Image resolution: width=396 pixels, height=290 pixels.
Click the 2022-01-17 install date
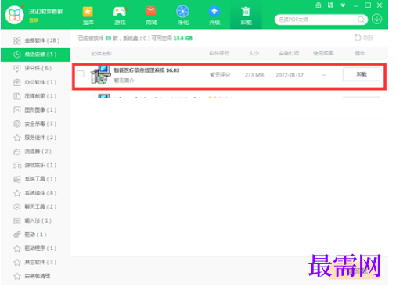point(290,75)
